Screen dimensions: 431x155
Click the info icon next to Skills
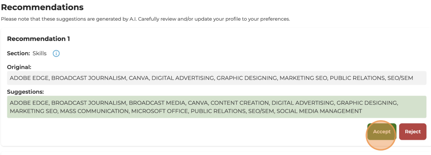tap(56, 53)
